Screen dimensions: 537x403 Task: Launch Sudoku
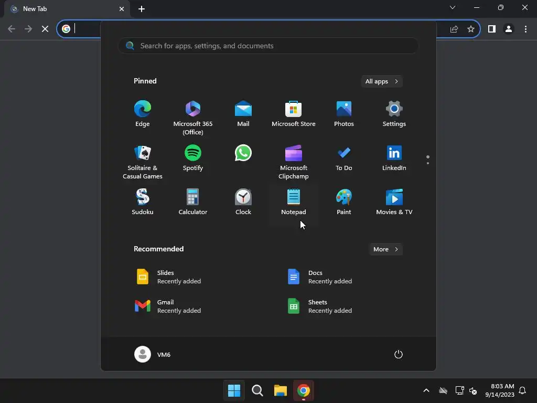point(143,202)
